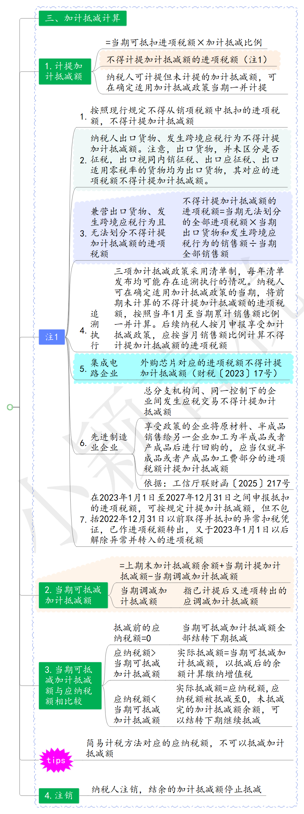304x814 pixels.
Task: Select paragraph 三项加计抵减政策采用清单制
Action: [x=199, y=308]
